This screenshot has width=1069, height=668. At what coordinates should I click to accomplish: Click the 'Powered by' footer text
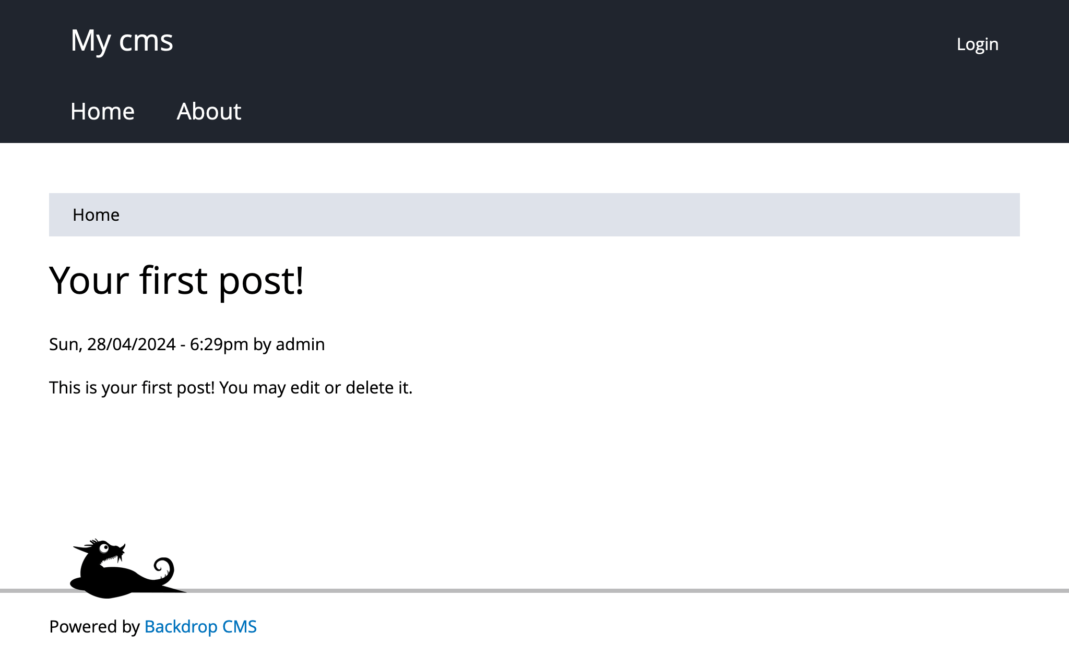pyautogui.click(x=94, y=626)
